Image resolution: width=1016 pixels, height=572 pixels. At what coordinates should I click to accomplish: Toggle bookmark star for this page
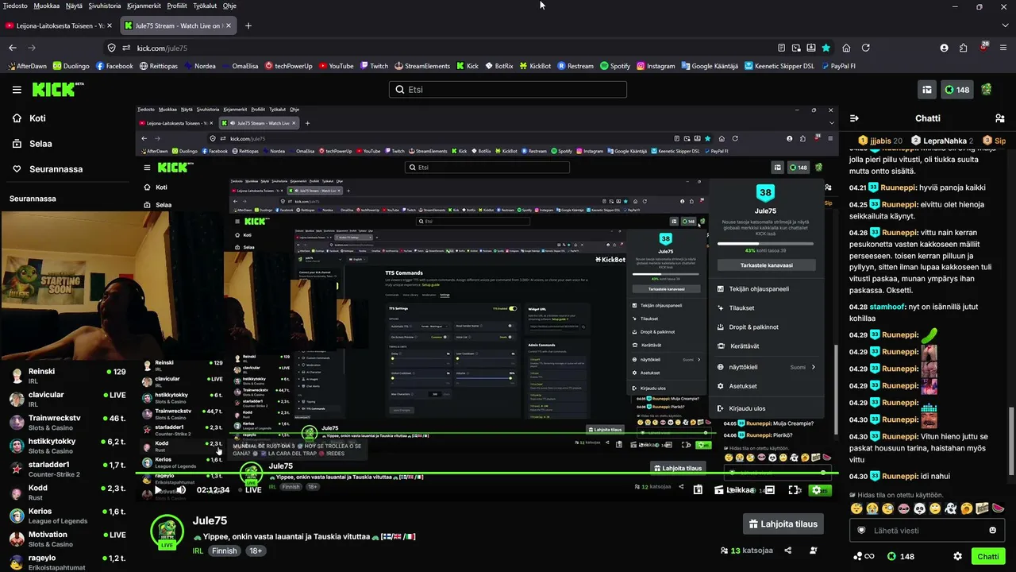825,48
